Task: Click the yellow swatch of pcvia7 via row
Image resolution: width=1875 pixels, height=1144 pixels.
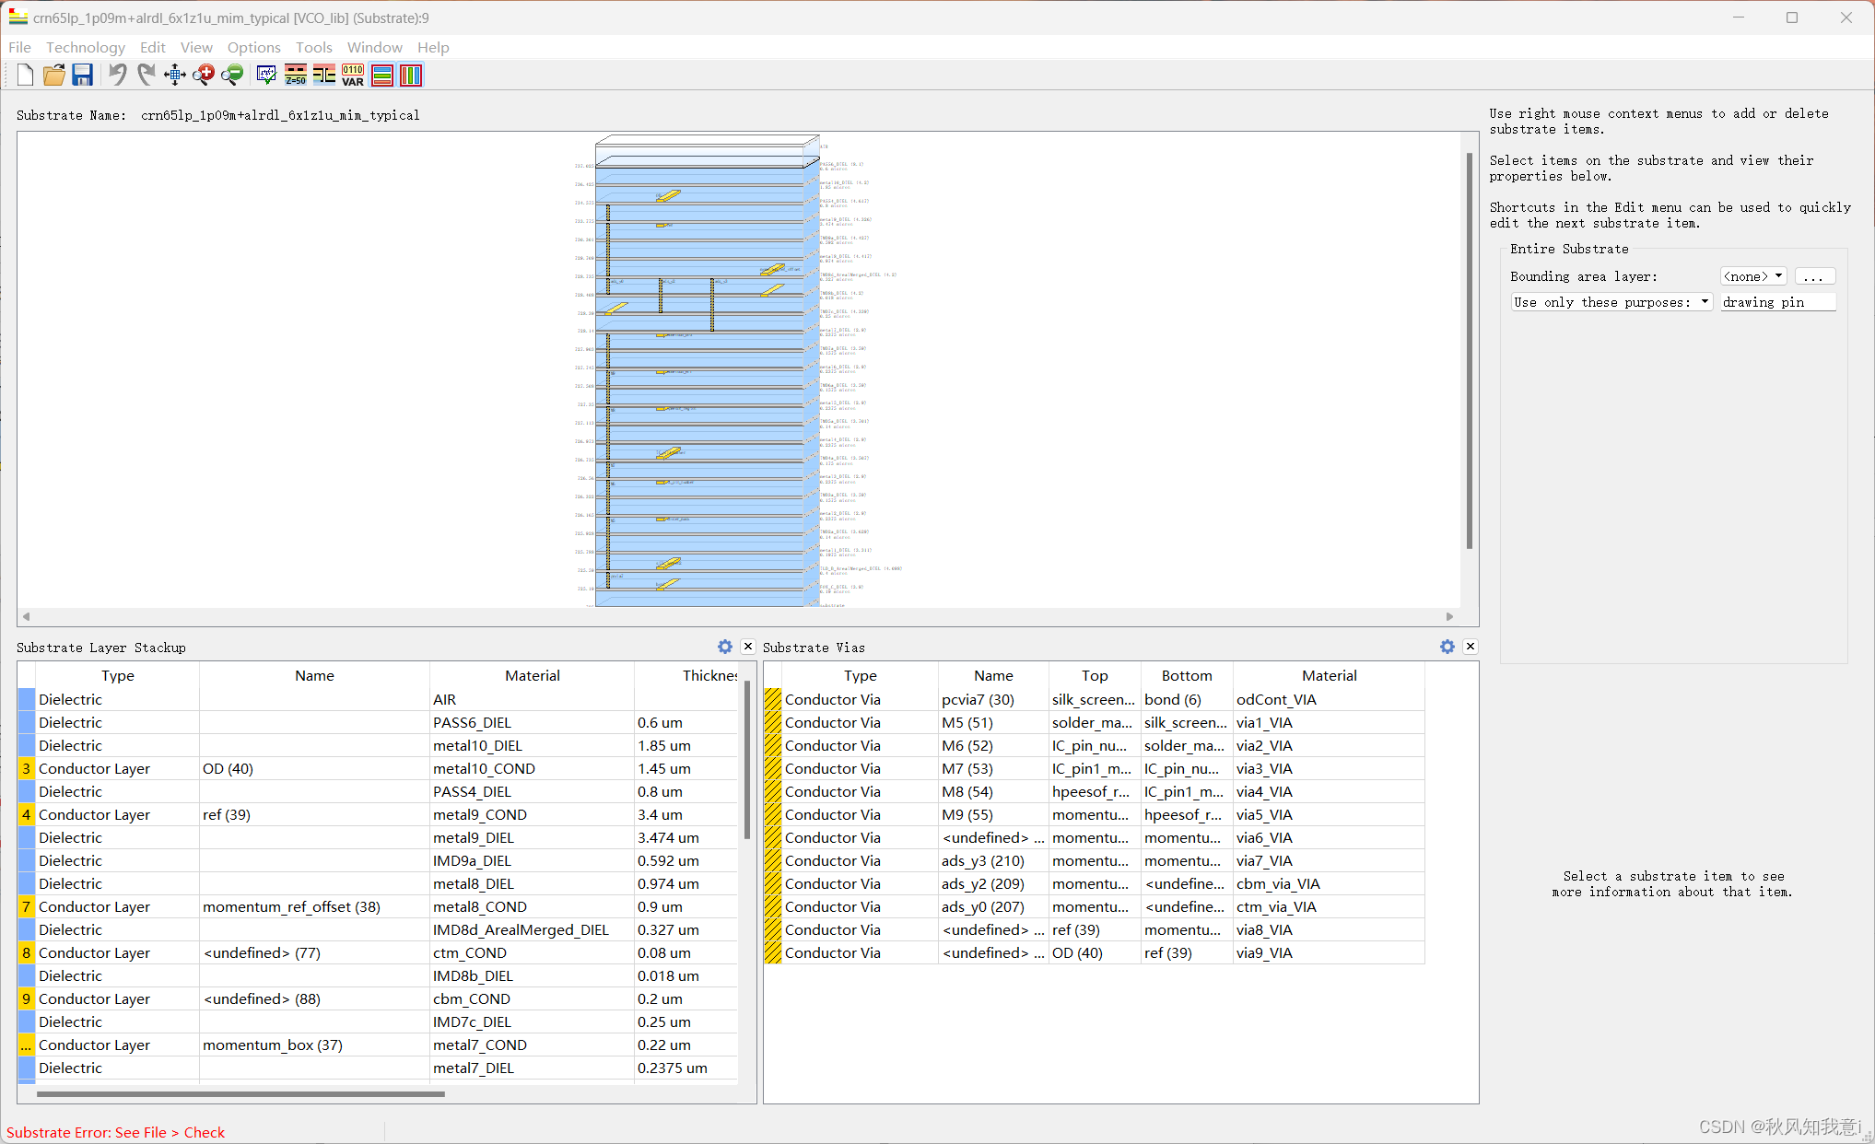Action: pos(772,699)
